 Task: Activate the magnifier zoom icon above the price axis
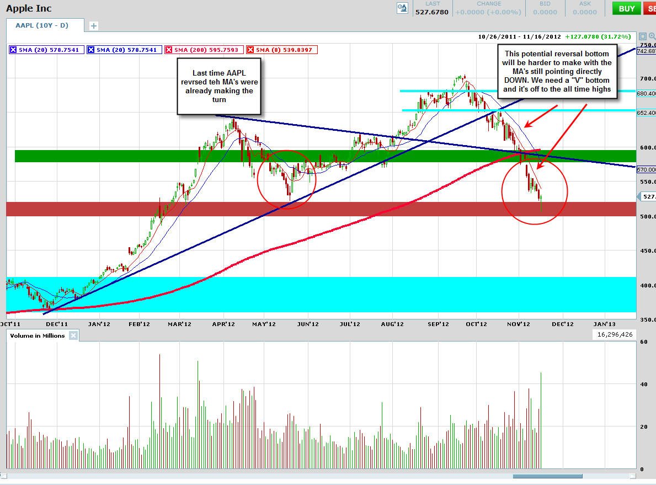pyautogui.click(x=652, y=36)
